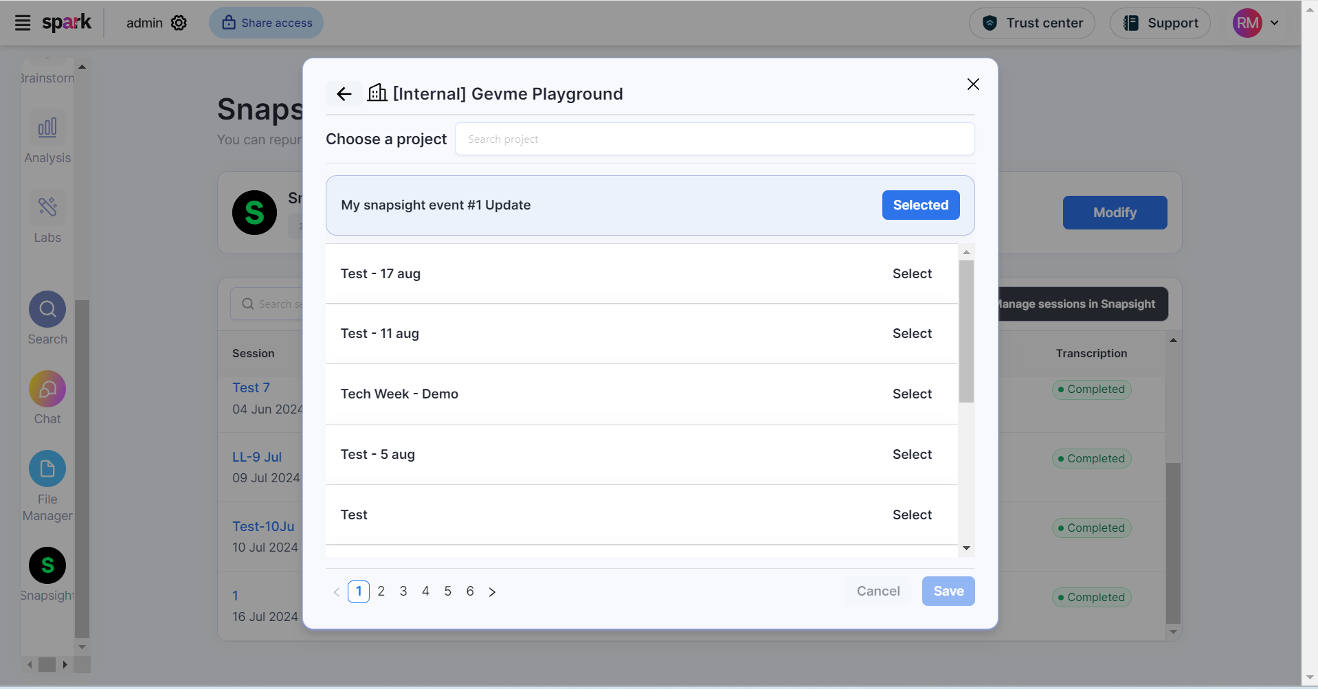Click the Tech Week - Demo project name

point(399,394)
